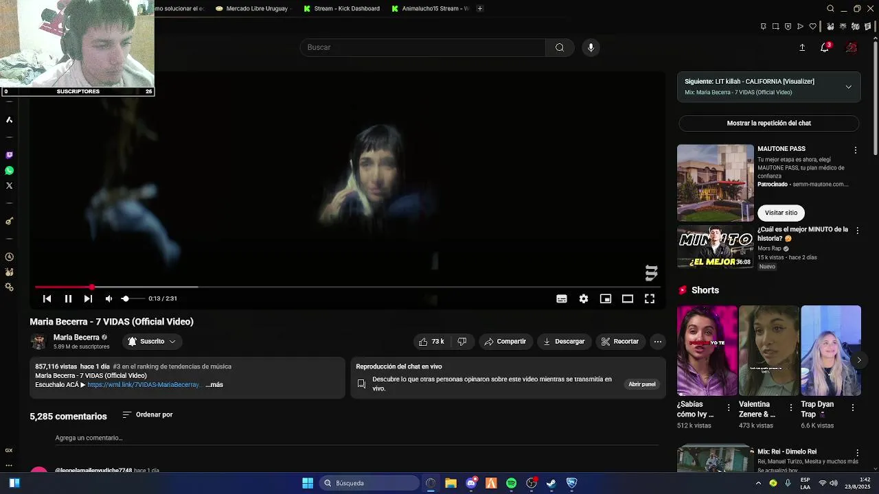The image size is (879, 494).
Task: Open more actions menu beside Recortar
Action: point(657,341)
